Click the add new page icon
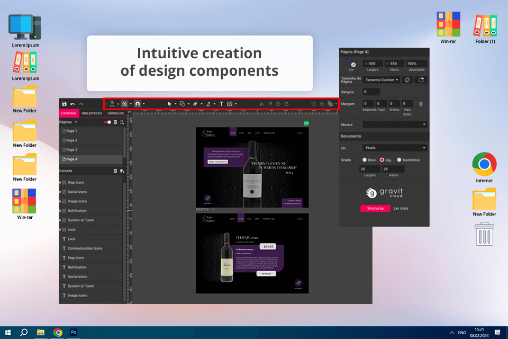Image resolution: width=508 pixels, height=339 pixels. click(121, 122)
